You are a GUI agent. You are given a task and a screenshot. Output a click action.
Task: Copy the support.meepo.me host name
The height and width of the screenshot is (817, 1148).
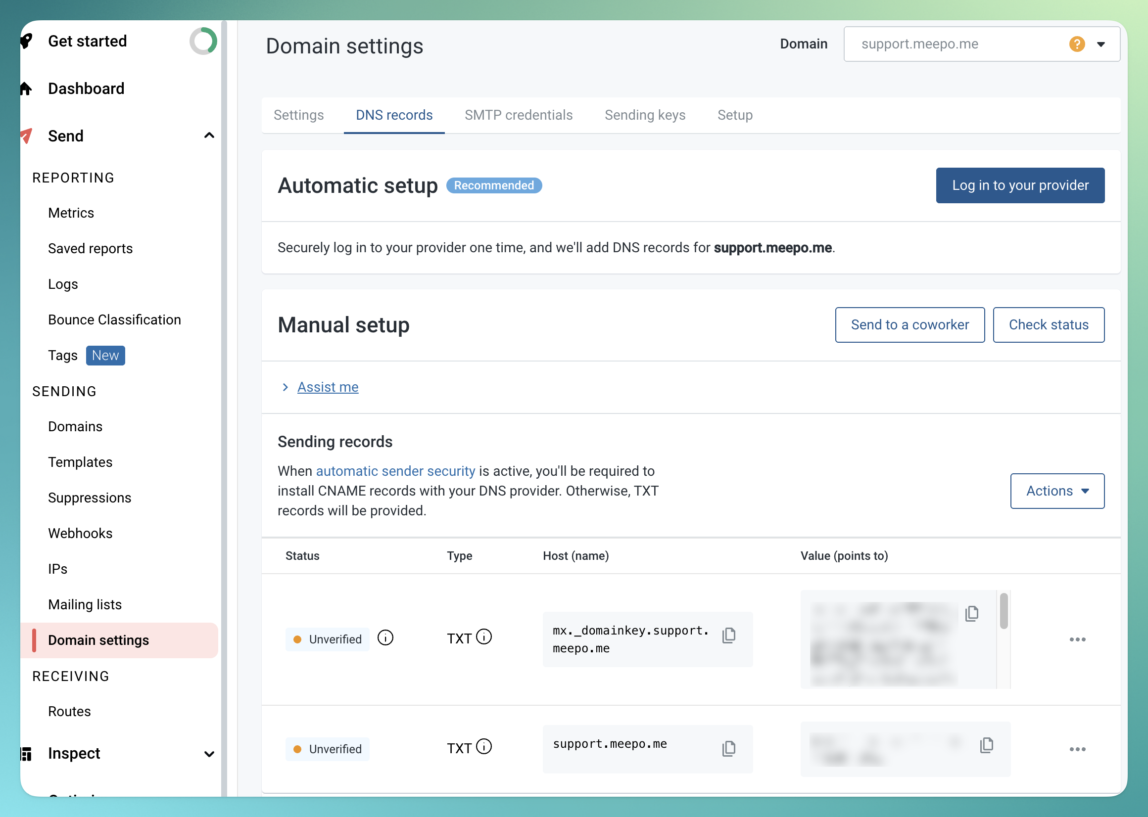point(728,749)
